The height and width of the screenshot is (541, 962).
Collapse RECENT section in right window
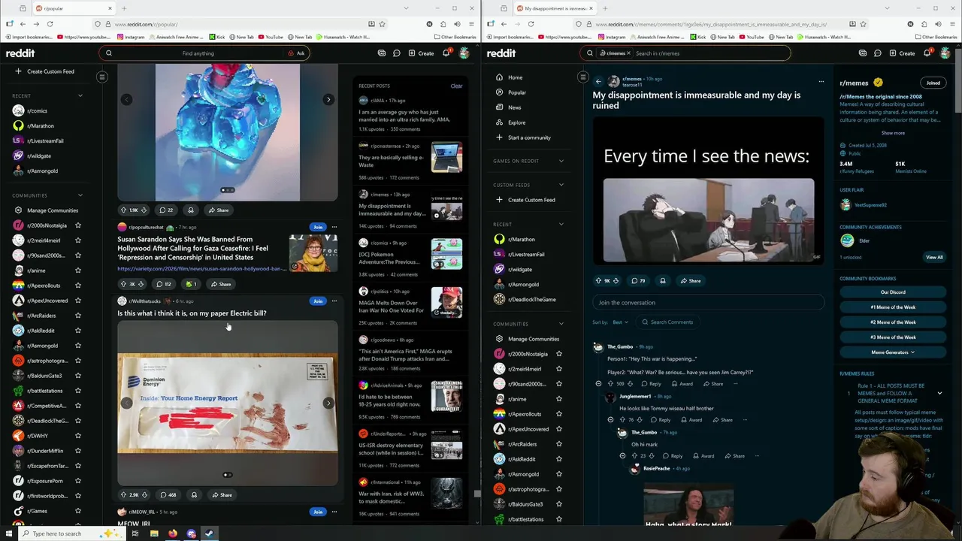coord(561,224)
